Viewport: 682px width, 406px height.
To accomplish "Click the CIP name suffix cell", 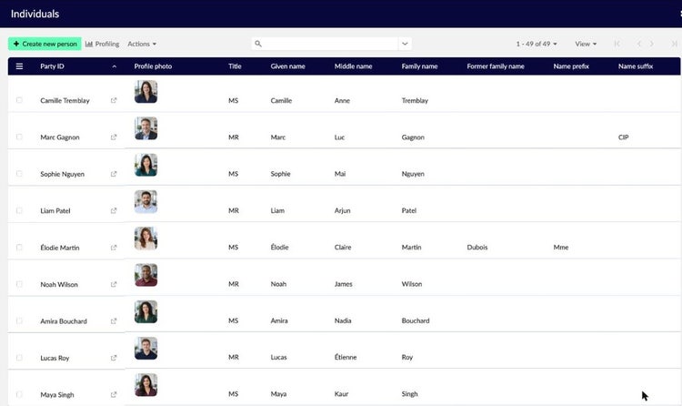I will (623, 137).
